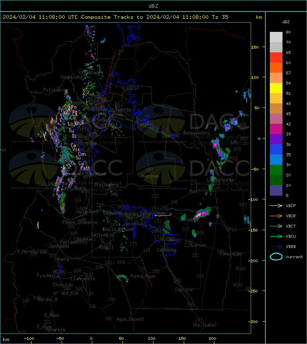Click the intense storm cell east of Guaym
Screen dimensions: 307x344
click(x=202, y=214)
